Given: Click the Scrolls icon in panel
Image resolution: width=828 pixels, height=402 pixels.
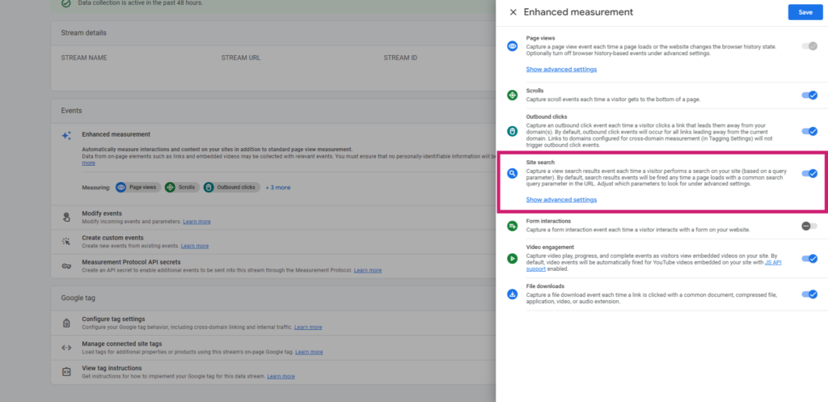Looking at the screenshot, I should 512,95.
